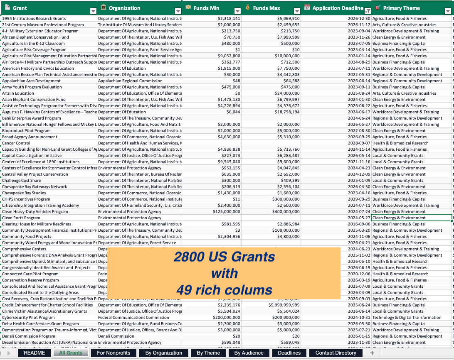Viewport: 454px width, 360px height.
Task: Switch to the By Organization sheet
Action: (x=163, y=353)
